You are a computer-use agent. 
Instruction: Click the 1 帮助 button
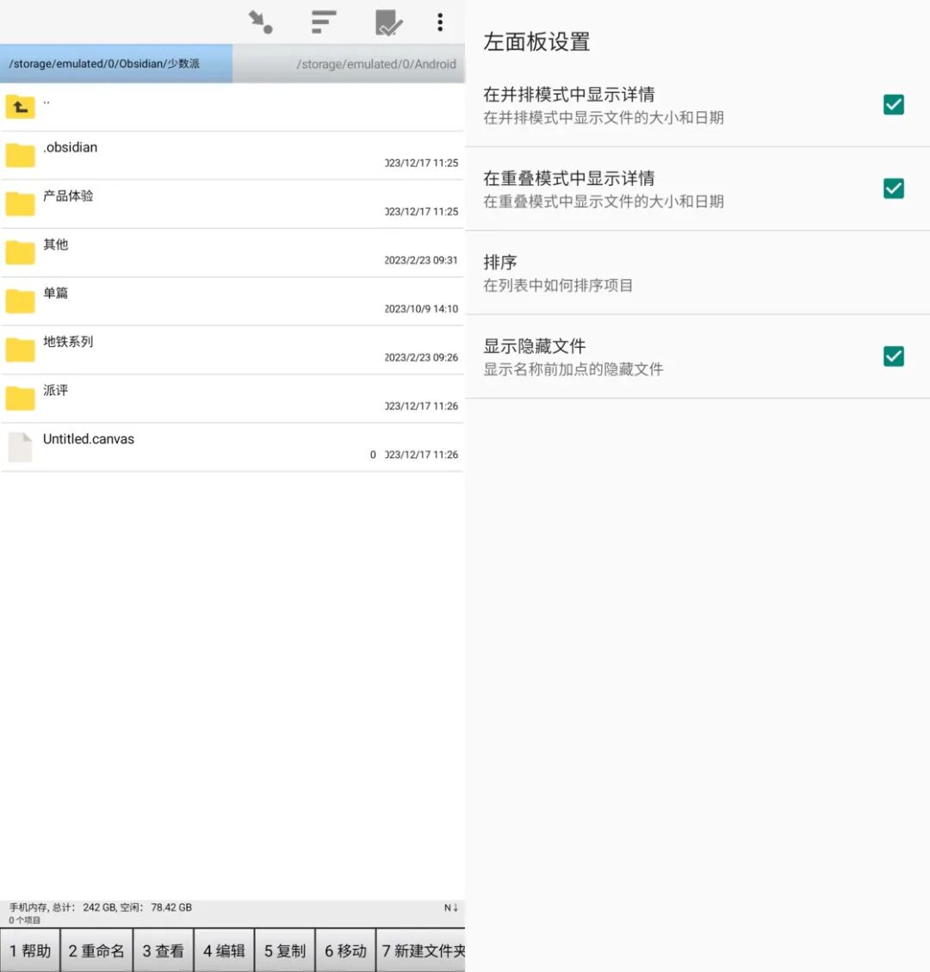(x=30, y=950)
